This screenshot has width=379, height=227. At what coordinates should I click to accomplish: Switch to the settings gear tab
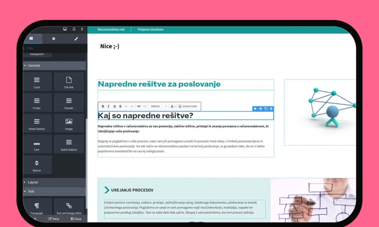[54, 39]
